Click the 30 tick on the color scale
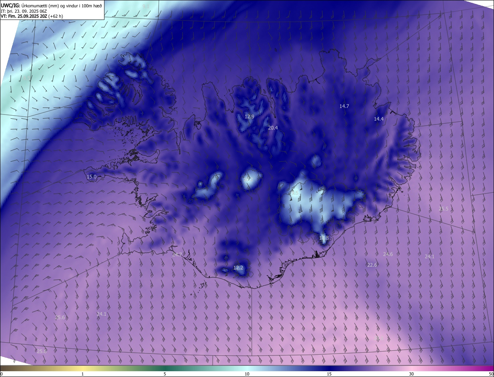The image size is (494, 377). pos(411,374)
